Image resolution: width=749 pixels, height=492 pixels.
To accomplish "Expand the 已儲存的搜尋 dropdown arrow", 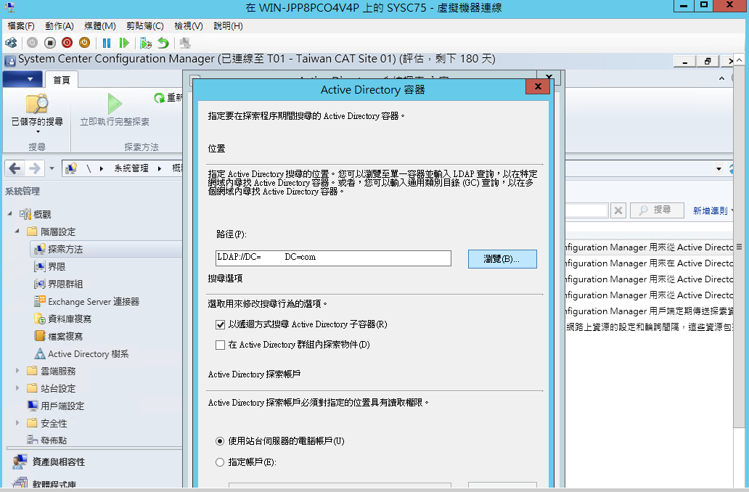I will [38, 132].
